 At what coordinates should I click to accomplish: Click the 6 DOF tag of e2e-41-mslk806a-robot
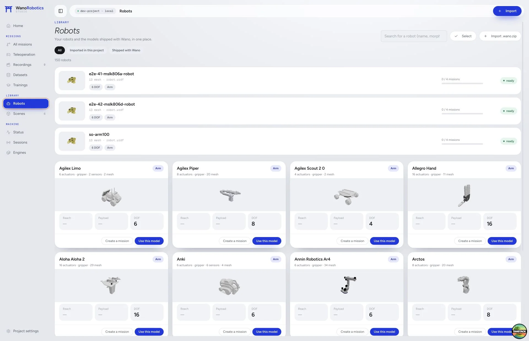click(96, 87)
